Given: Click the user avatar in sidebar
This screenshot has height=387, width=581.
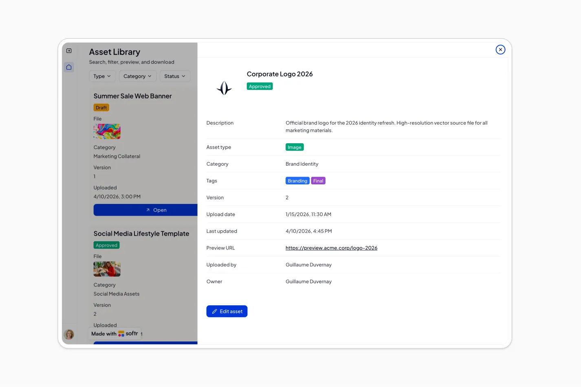Looking at the screenshot, I should 69,335.
